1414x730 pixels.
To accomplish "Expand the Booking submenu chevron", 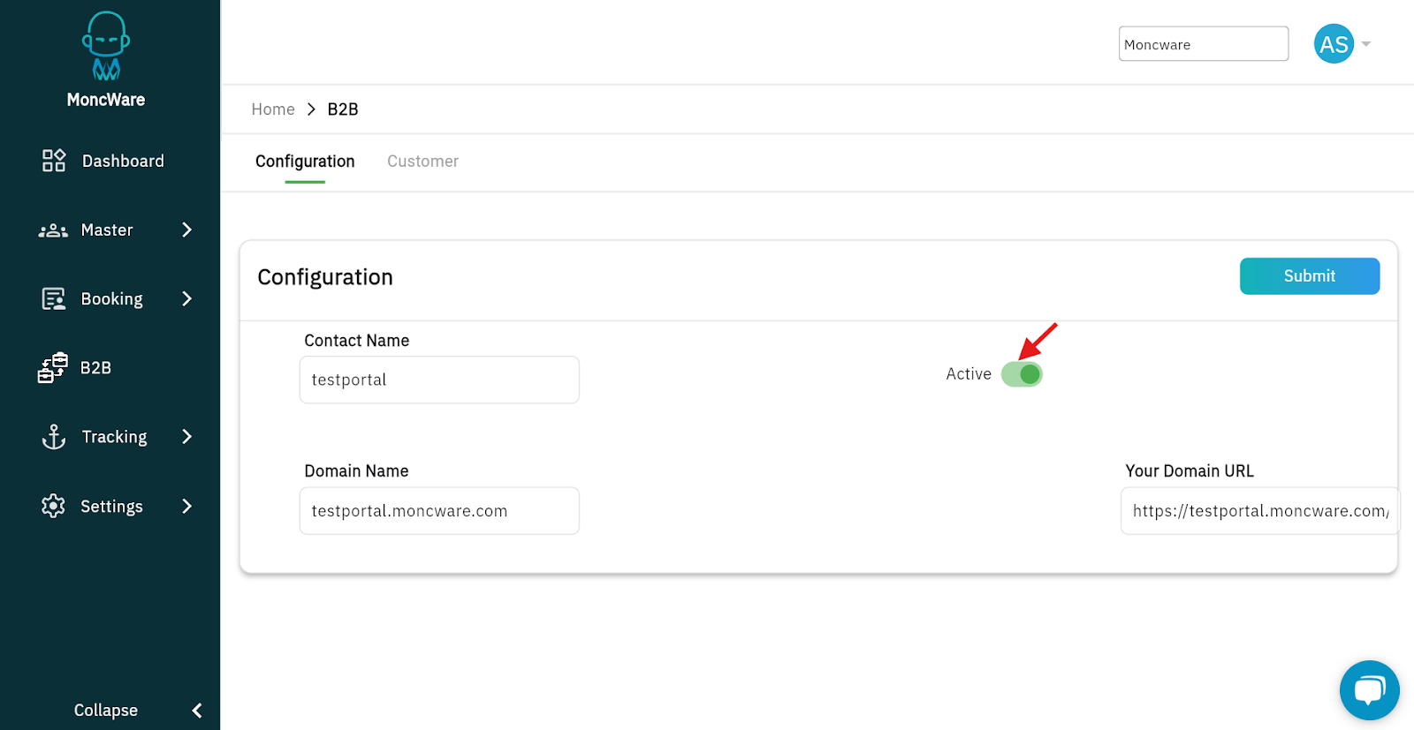I will (x=186, y=299).
